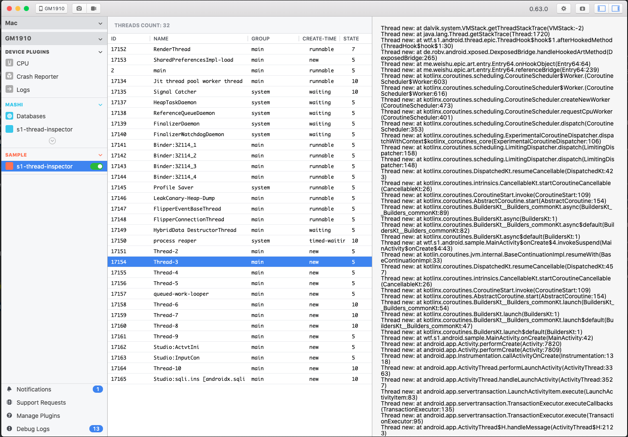Select the FinalizerWatchdogDaemon row

point(240,134)
